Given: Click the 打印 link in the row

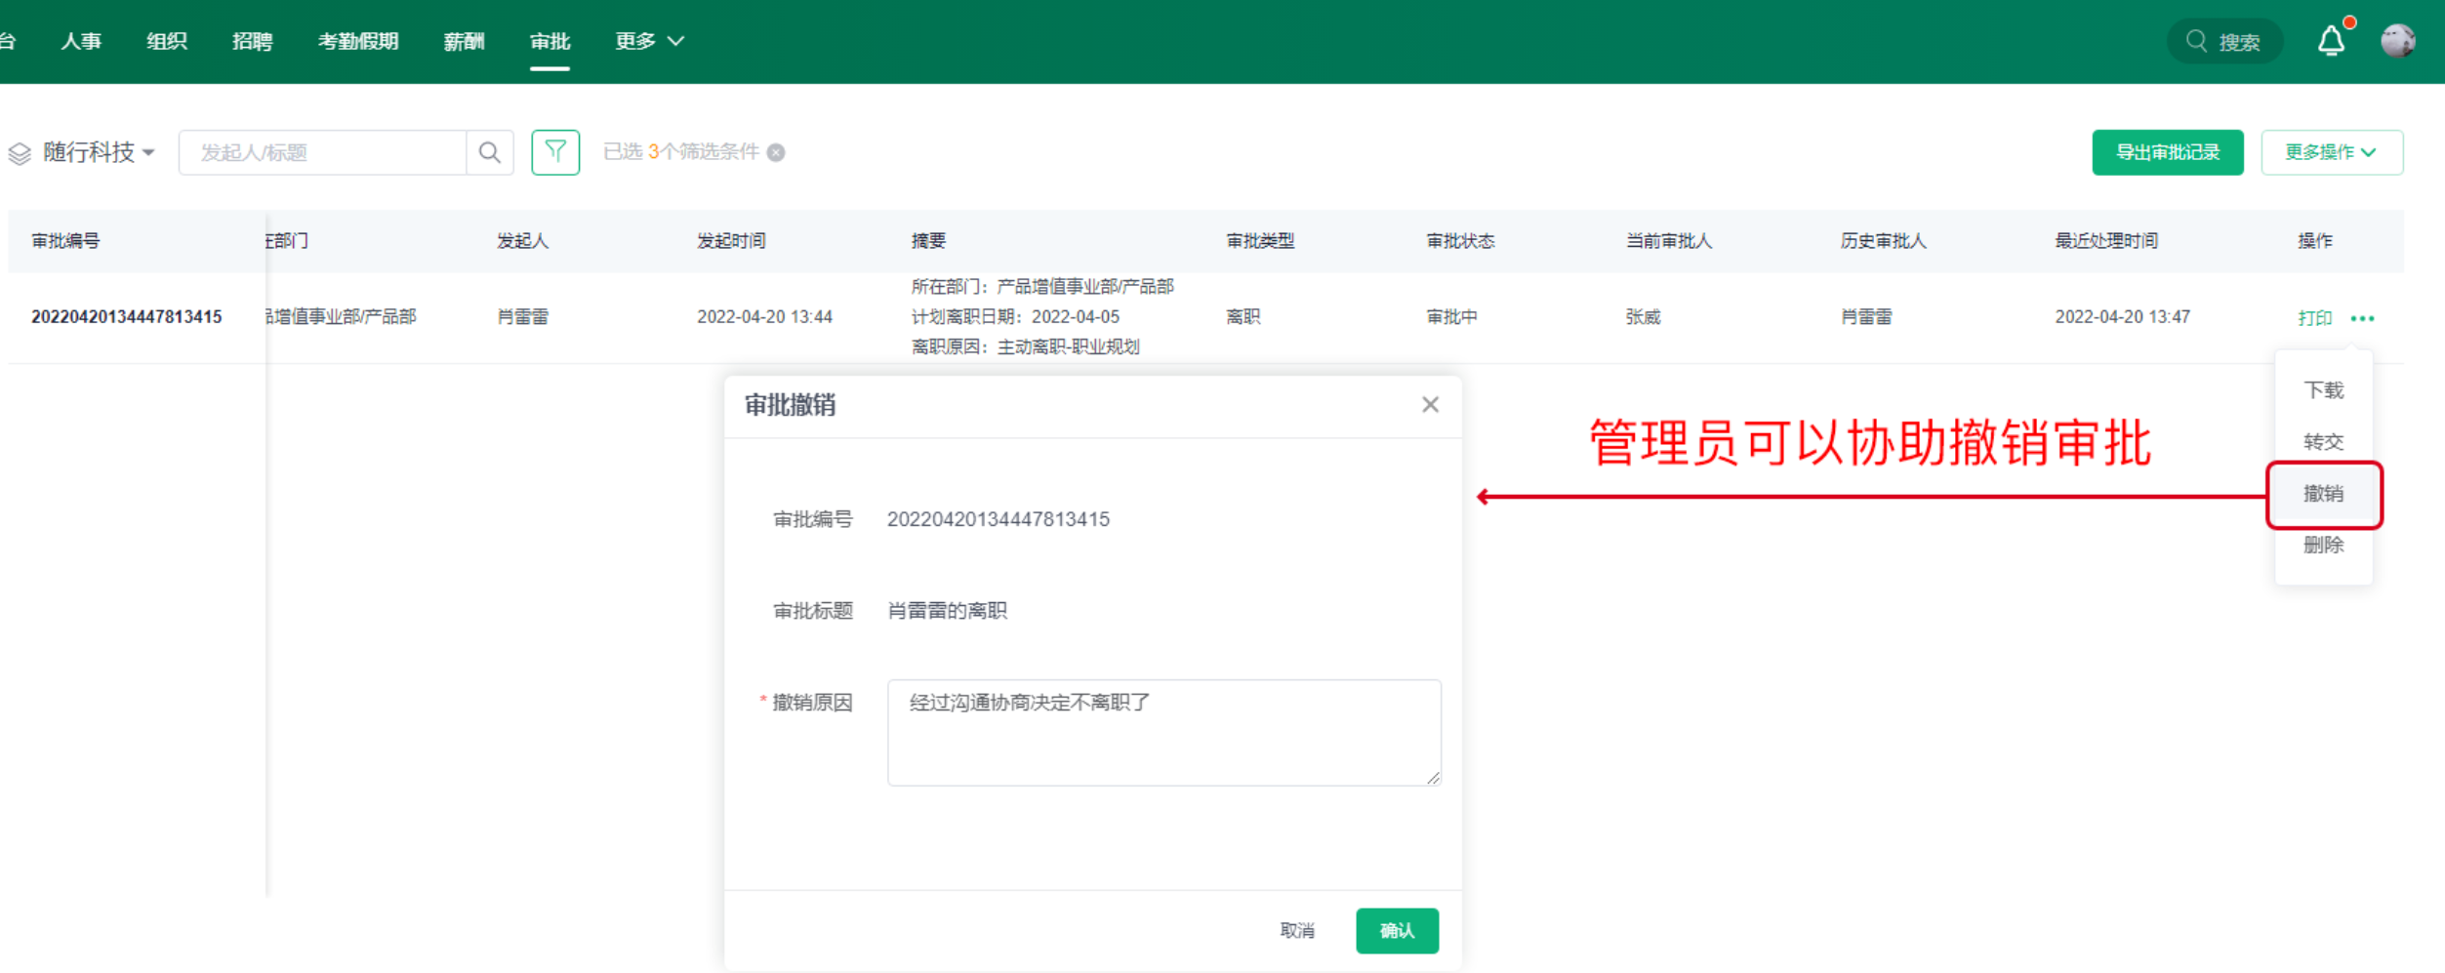Looking at the screenshot, I should coord(2314,318).
